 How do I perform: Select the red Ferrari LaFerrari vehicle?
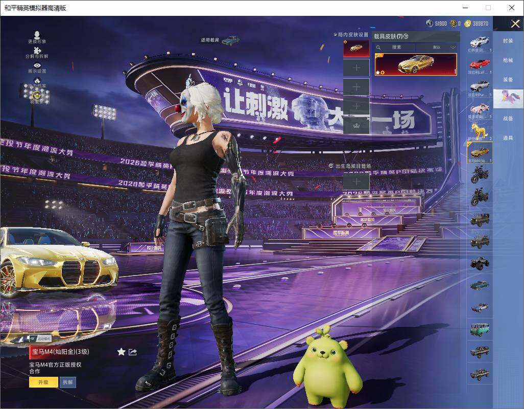coord(480,65)
